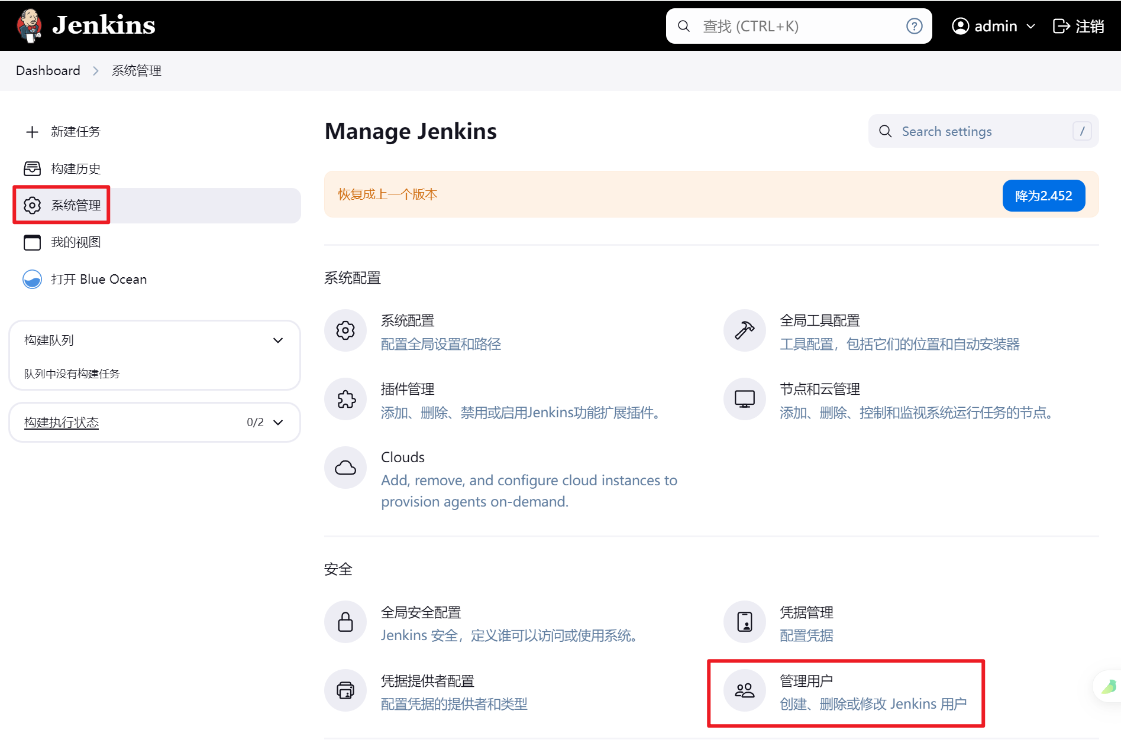Open 管理用户 item
The height and width of the screenshot is (740, 1121).
(873, 692)
